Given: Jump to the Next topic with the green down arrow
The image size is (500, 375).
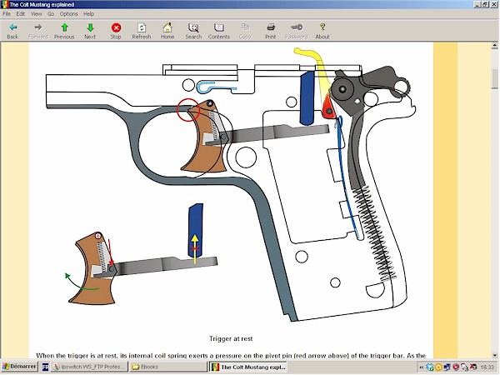Looking at the screenshot, I should 90,32.
